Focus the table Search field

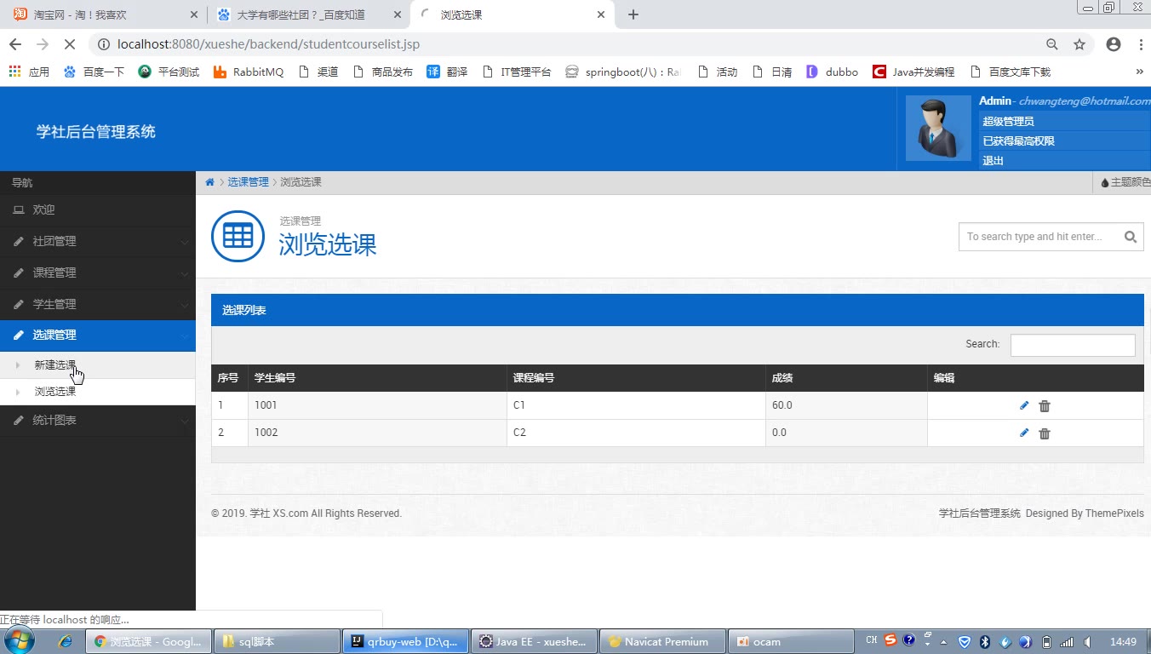coord(1073,345)
